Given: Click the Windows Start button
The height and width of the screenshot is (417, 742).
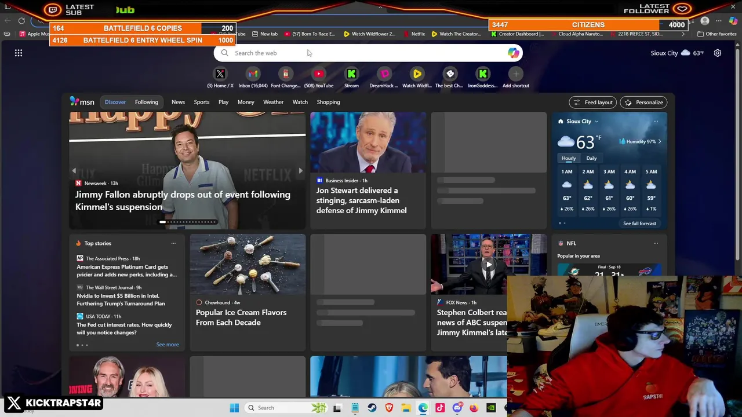Looking at the screenshot, I should point(234,408).
